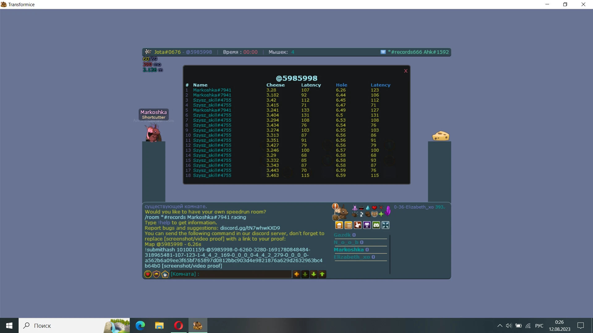The height and width of the screenshot is (333, 593).
Task: Open the orange list menu button
Action: point(348,225)
